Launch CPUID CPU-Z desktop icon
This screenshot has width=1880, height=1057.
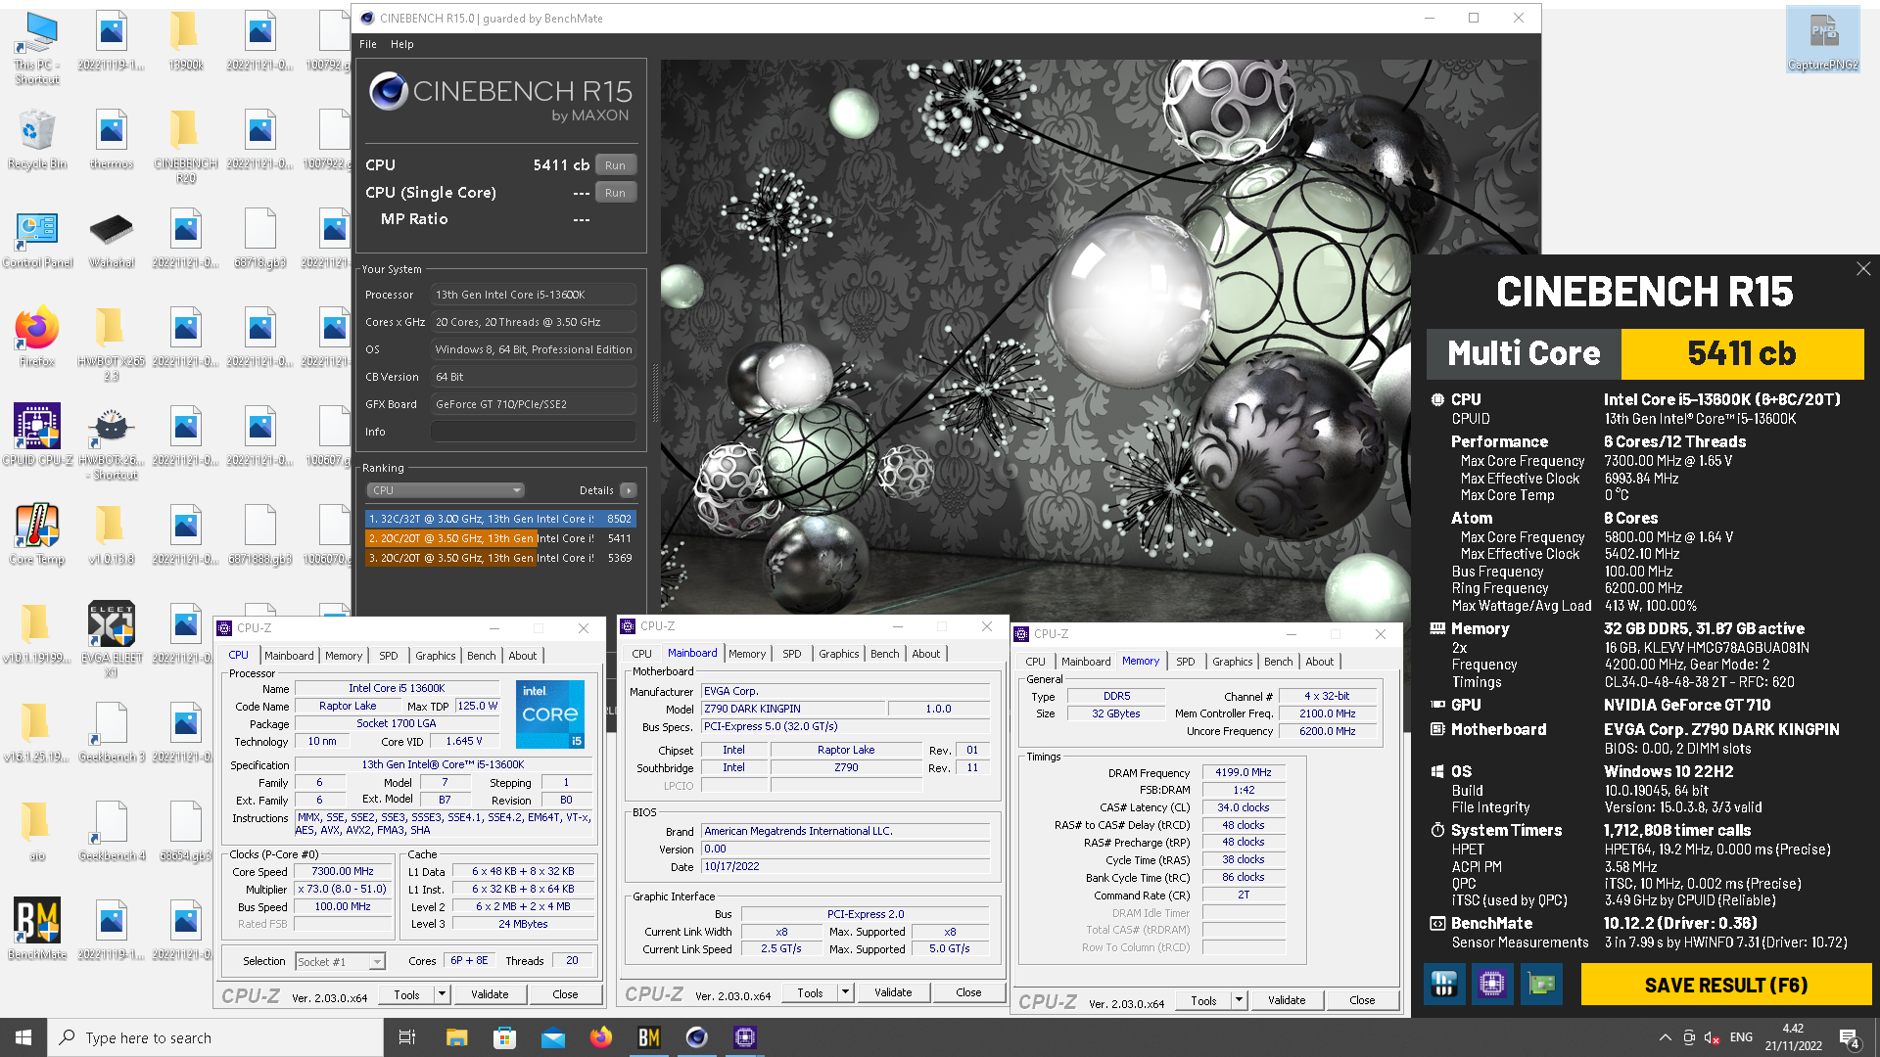37,435
